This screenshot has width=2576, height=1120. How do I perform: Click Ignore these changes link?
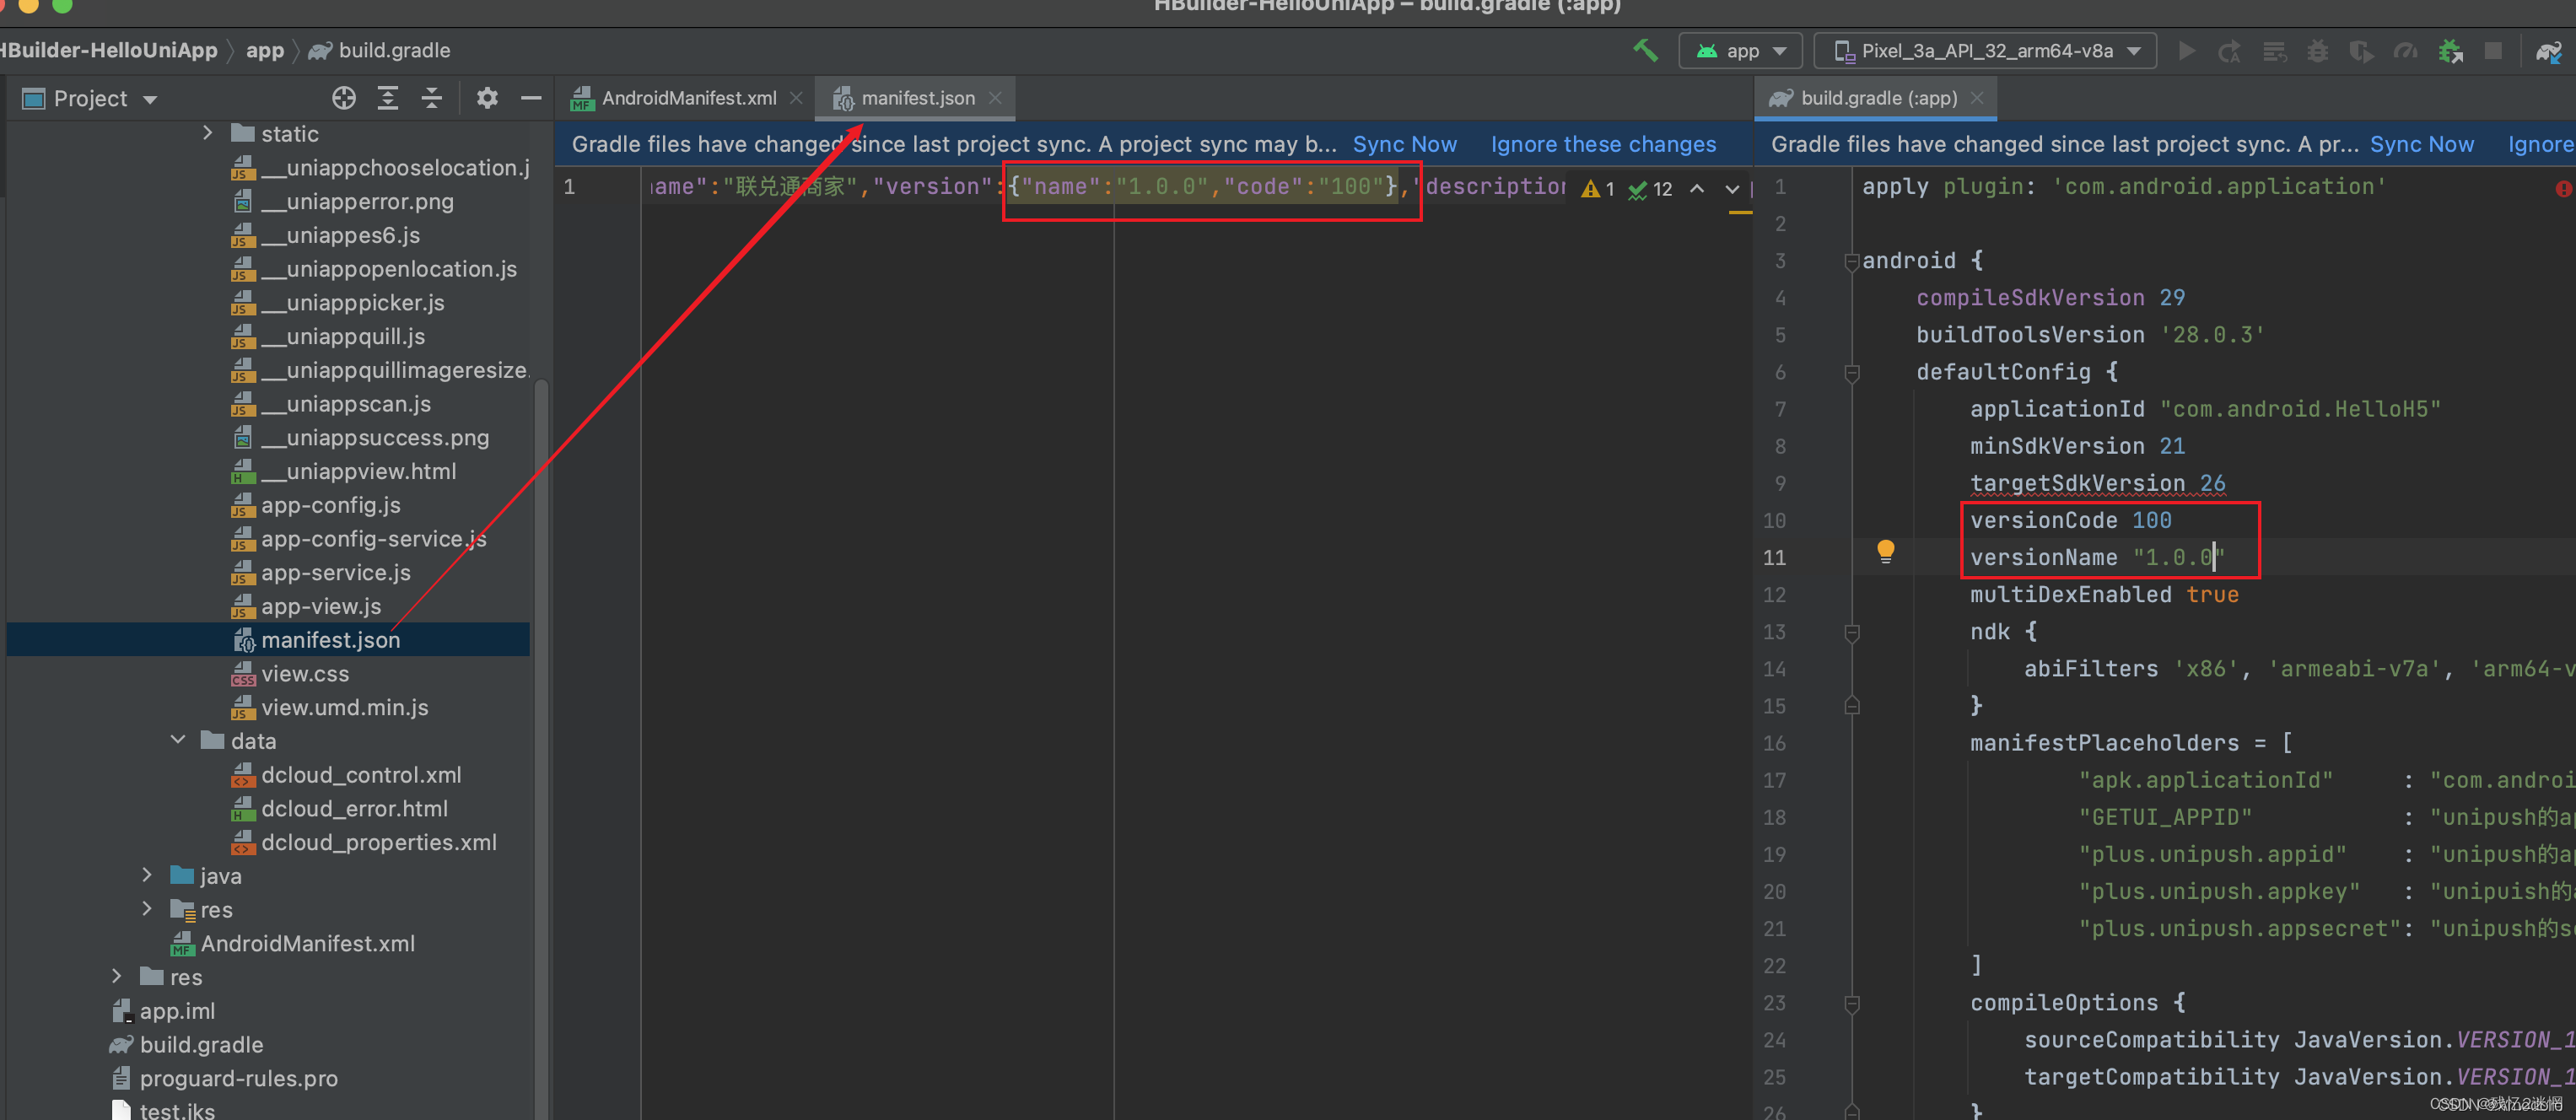(1603, 144)
